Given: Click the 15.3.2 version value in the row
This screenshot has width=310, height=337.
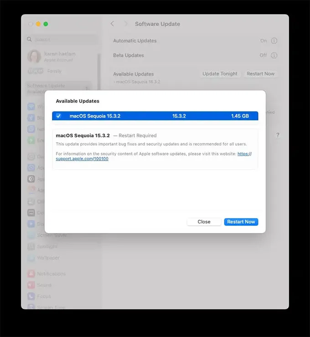Looking at the screenshot, I should click(179, 116).
